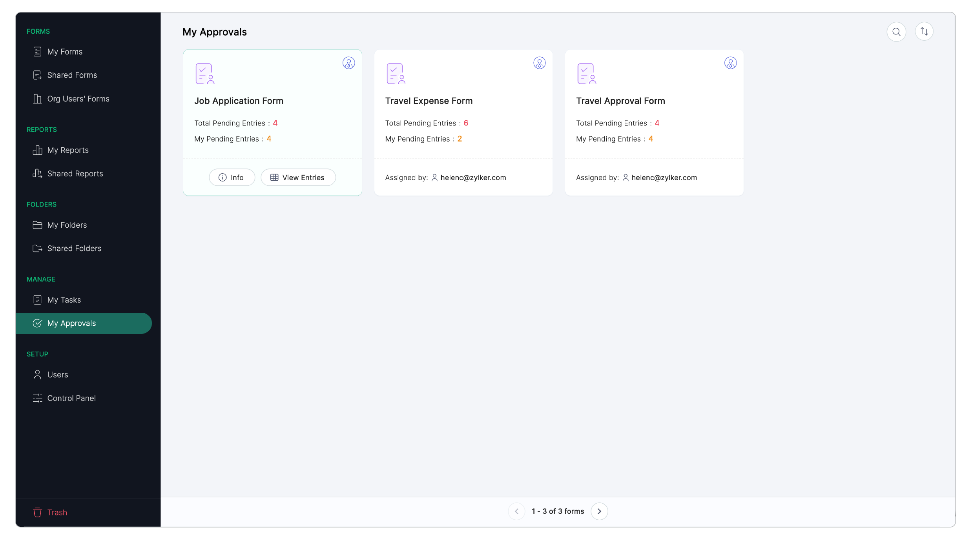Image resolution: width=972 pixels, height=544 pixels.
Task: Go to next page of forms
Action: (599, 511)
